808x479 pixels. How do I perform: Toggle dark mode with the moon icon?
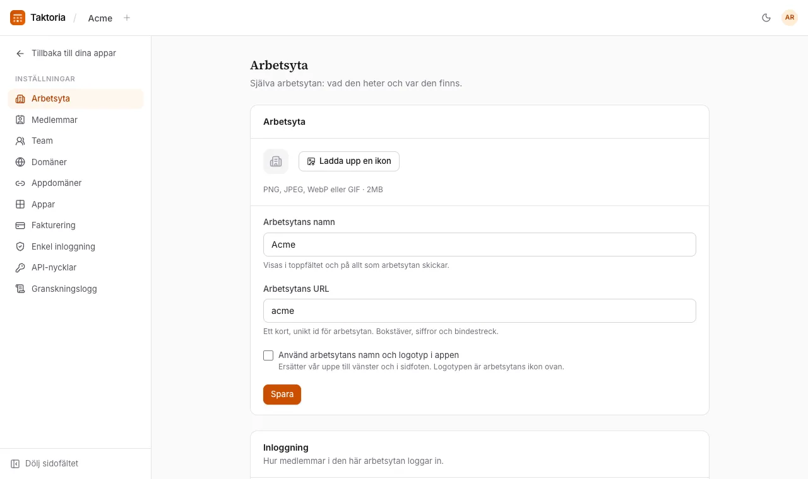(766, 18)
